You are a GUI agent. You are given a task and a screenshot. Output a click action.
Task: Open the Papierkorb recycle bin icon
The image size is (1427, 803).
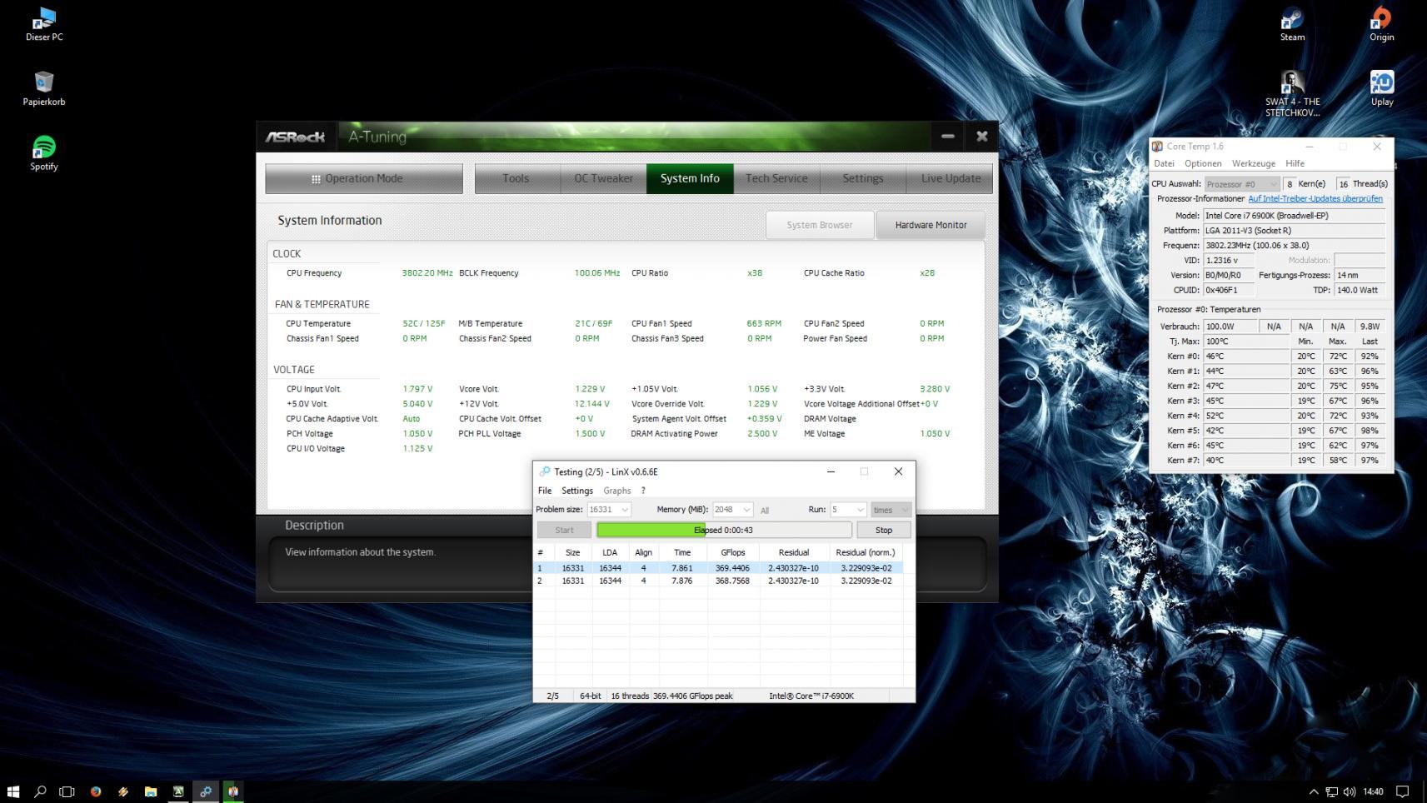click(44, 88)
